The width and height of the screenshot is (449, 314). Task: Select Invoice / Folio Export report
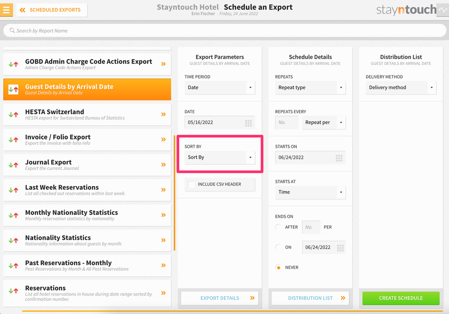tap(87, 140)
